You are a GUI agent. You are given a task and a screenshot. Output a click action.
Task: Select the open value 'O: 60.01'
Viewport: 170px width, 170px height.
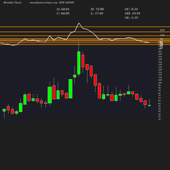click(63, 9)
